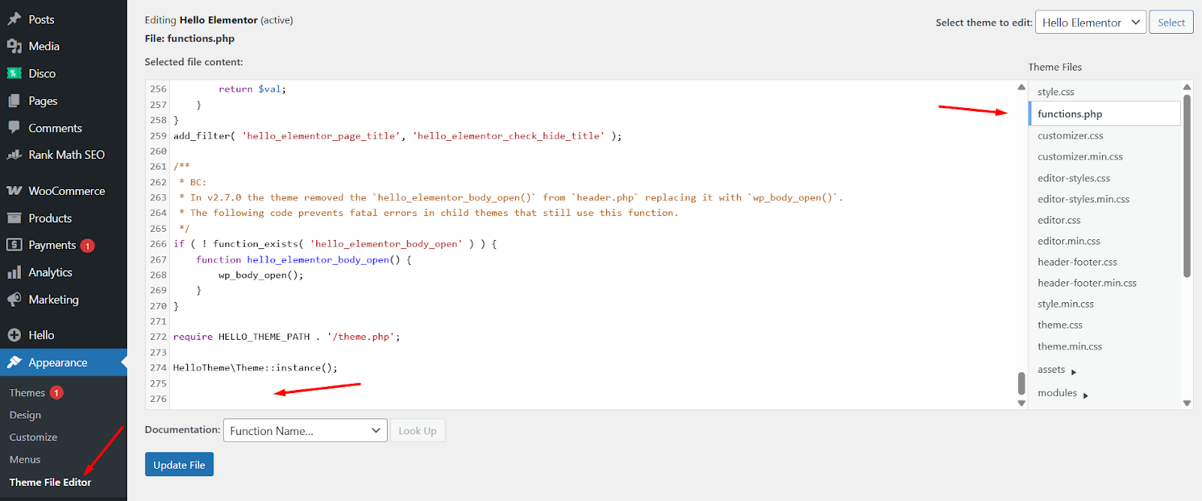Click the Themes update badge
This screenshot has width=1202, height=501.
tap(56, 392)
